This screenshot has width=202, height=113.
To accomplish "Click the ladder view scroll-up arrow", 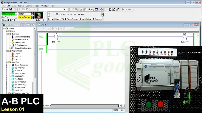I will pos(198,34).
